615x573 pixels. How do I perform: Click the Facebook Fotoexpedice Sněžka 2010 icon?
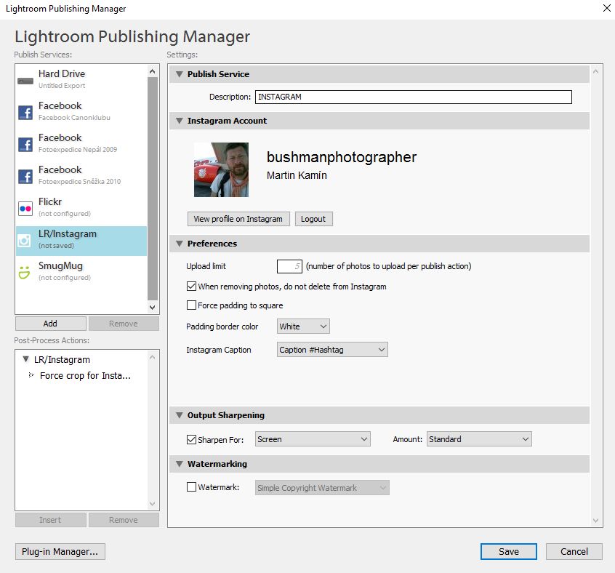(x=25, y=177)
